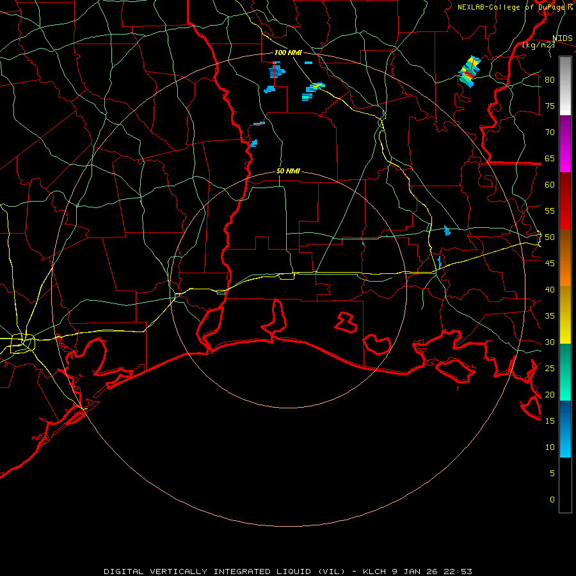The width and height of the screenshot is (576, 576).
Task: Click the 55 value on the color scale
Action: point(550,211)
